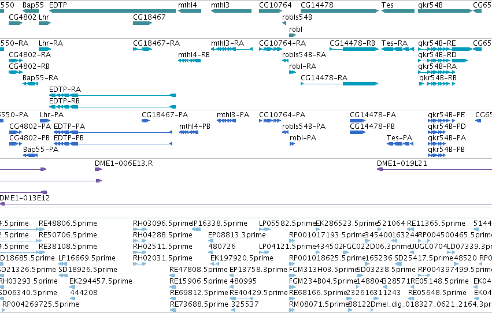Open the Tes gene label

pyautogui.click(x=387, y=5)
